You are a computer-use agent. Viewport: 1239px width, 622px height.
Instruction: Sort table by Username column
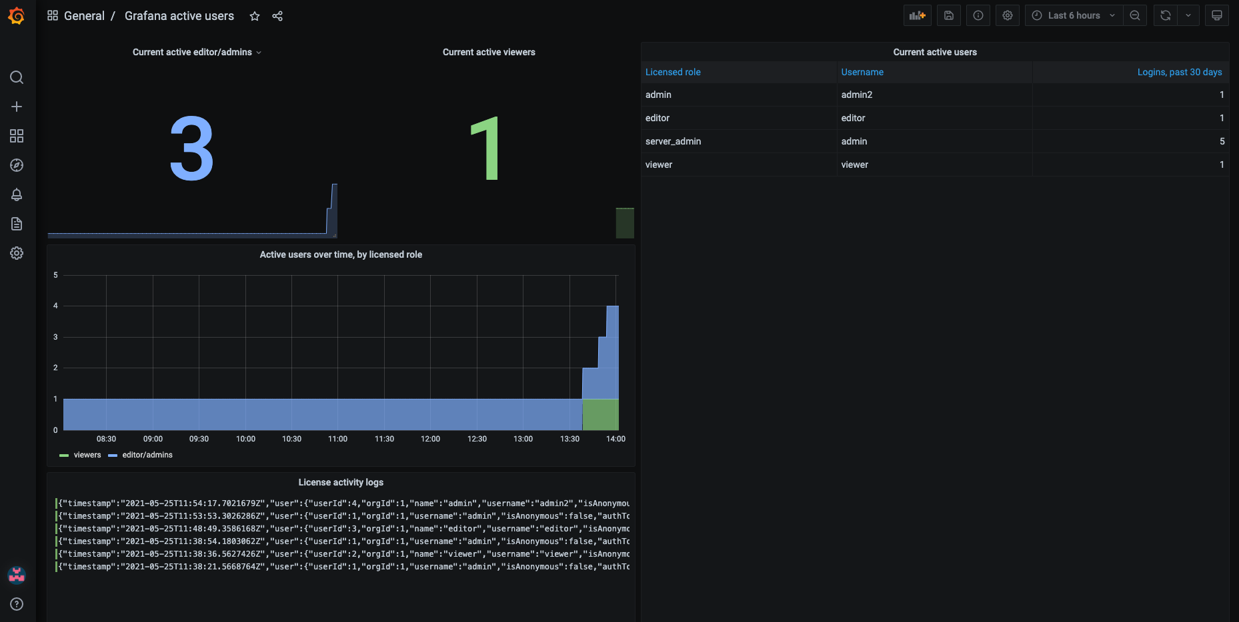(862, 72)
